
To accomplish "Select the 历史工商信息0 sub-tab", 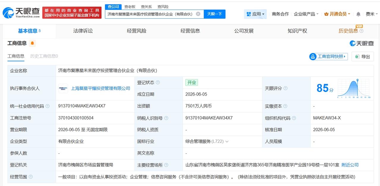I will pos(44,56).
